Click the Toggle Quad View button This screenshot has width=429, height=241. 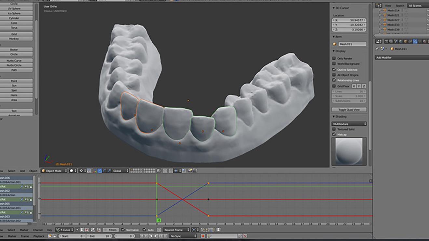click(x=349, y=109)
